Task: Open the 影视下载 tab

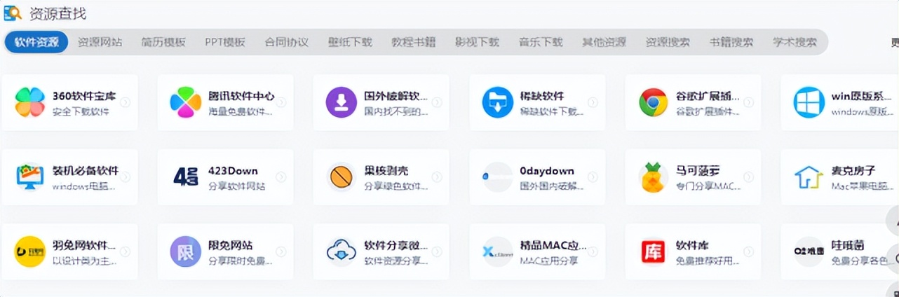Action: (477, 42)
